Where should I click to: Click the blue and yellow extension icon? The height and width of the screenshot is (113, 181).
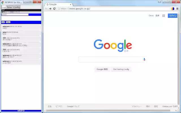coord(173,9)
